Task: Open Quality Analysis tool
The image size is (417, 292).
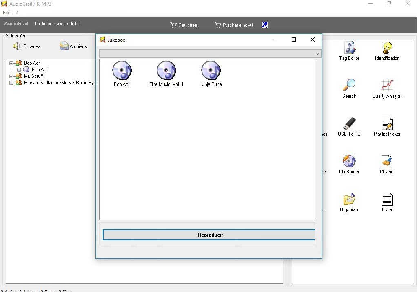Action: [387, 86]
